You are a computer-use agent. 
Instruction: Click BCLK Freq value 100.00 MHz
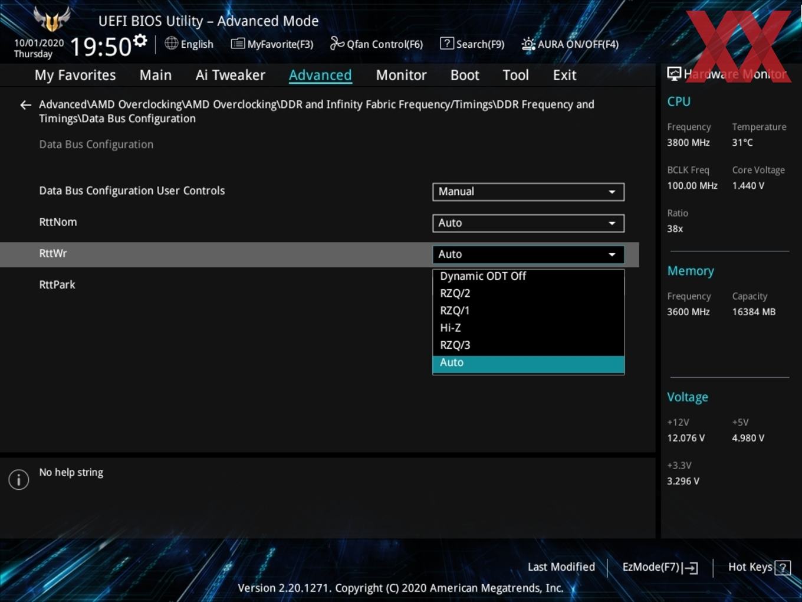(692, 186)
